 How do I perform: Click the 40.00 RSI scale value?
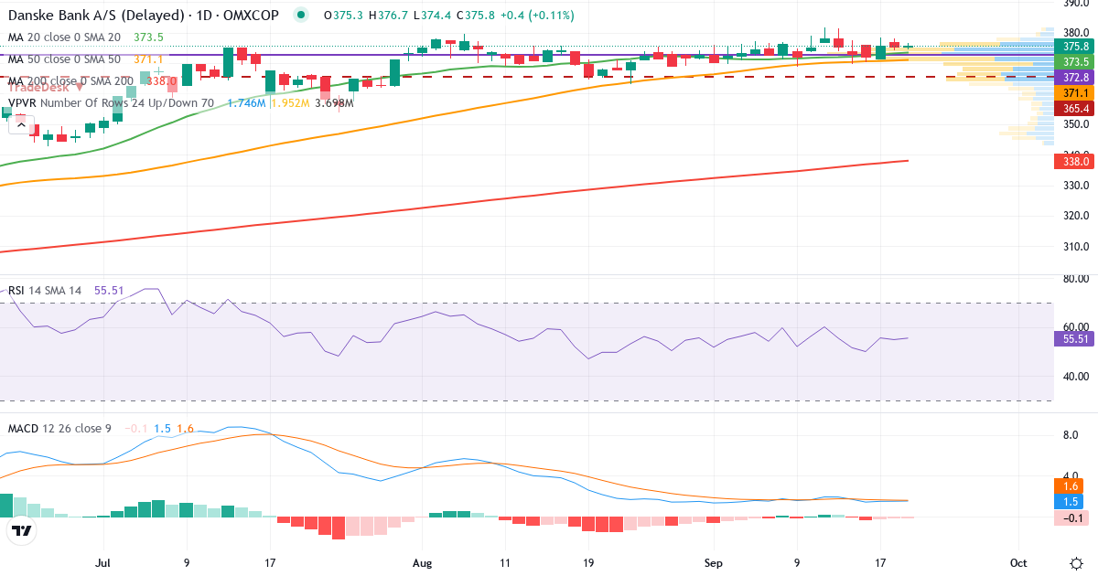(x=1075, y=376)
